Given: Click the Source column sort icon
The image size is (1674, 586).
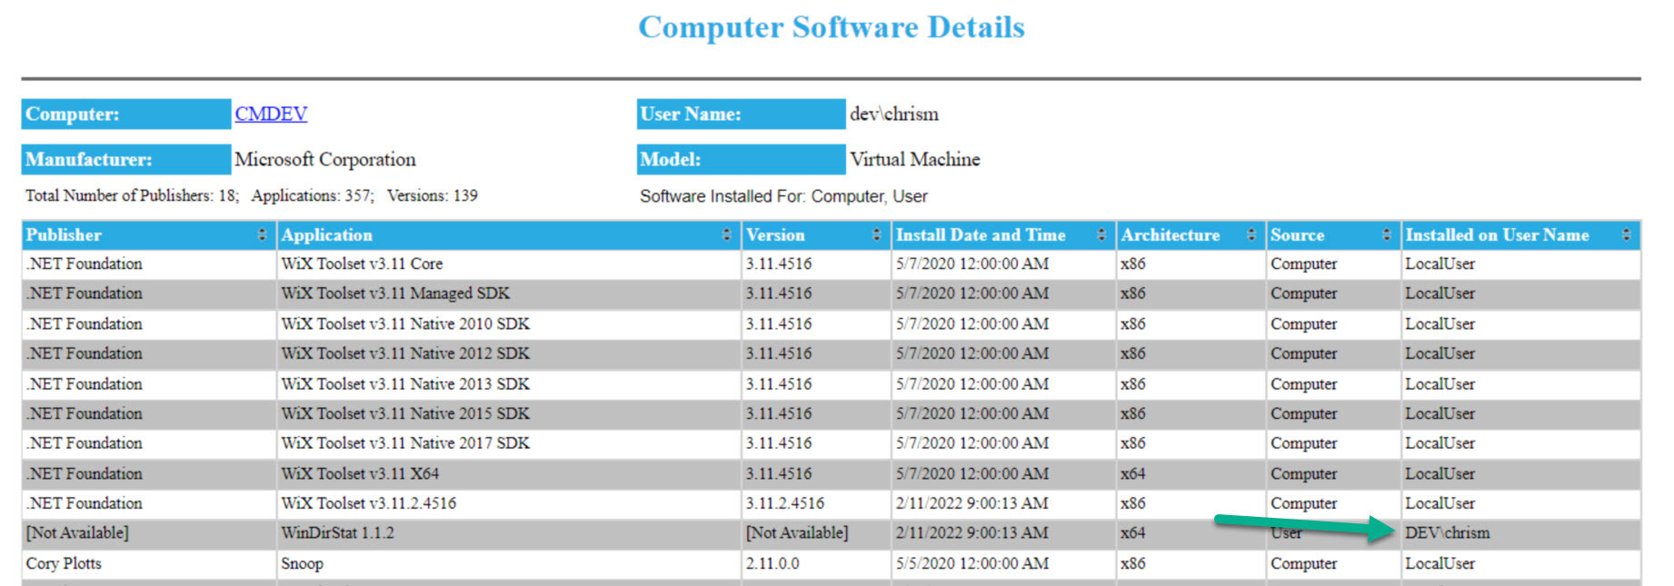Looking at the screenshot, I should click(1386, 235).
